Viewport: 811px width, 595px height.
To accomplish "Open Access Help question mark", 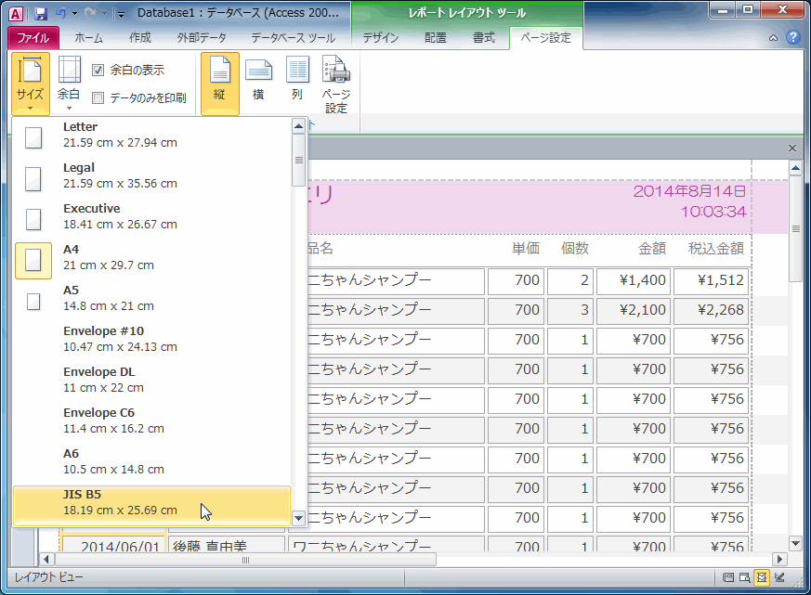I will [x=793, y=37].
